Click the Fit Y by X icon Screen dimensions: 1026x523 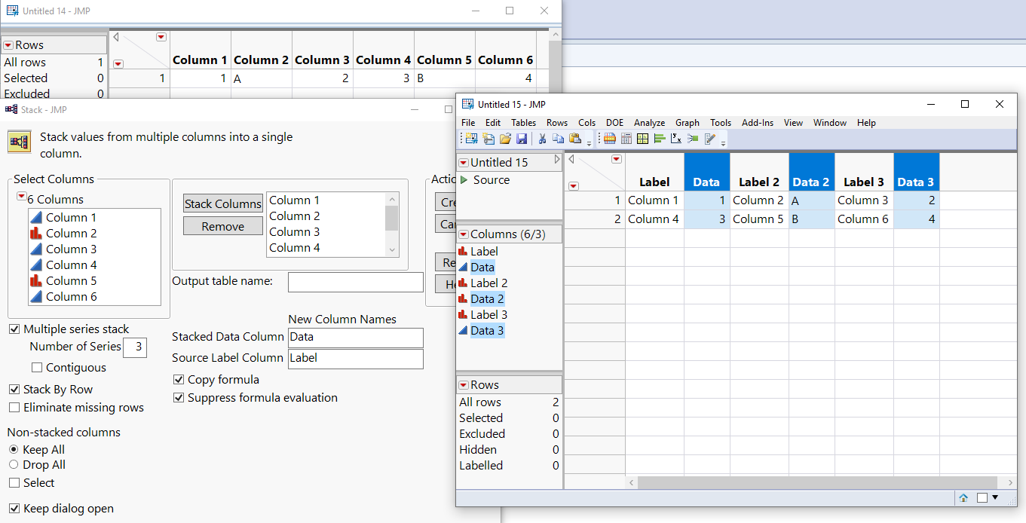pos(676,139)
